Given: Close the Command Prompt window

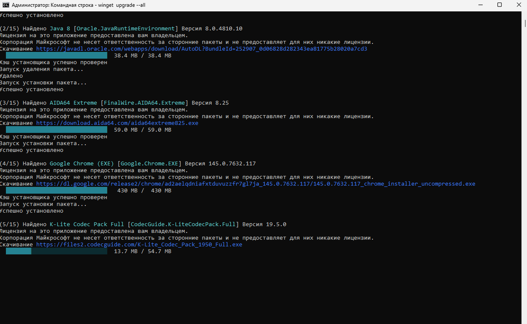Looking at the screenshot, I should click(x=518, y=5).
